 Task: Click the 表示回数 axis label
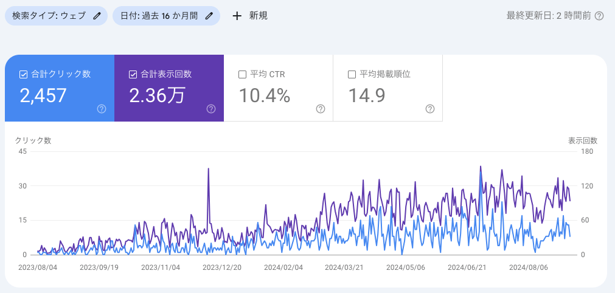tap(583, 140)
